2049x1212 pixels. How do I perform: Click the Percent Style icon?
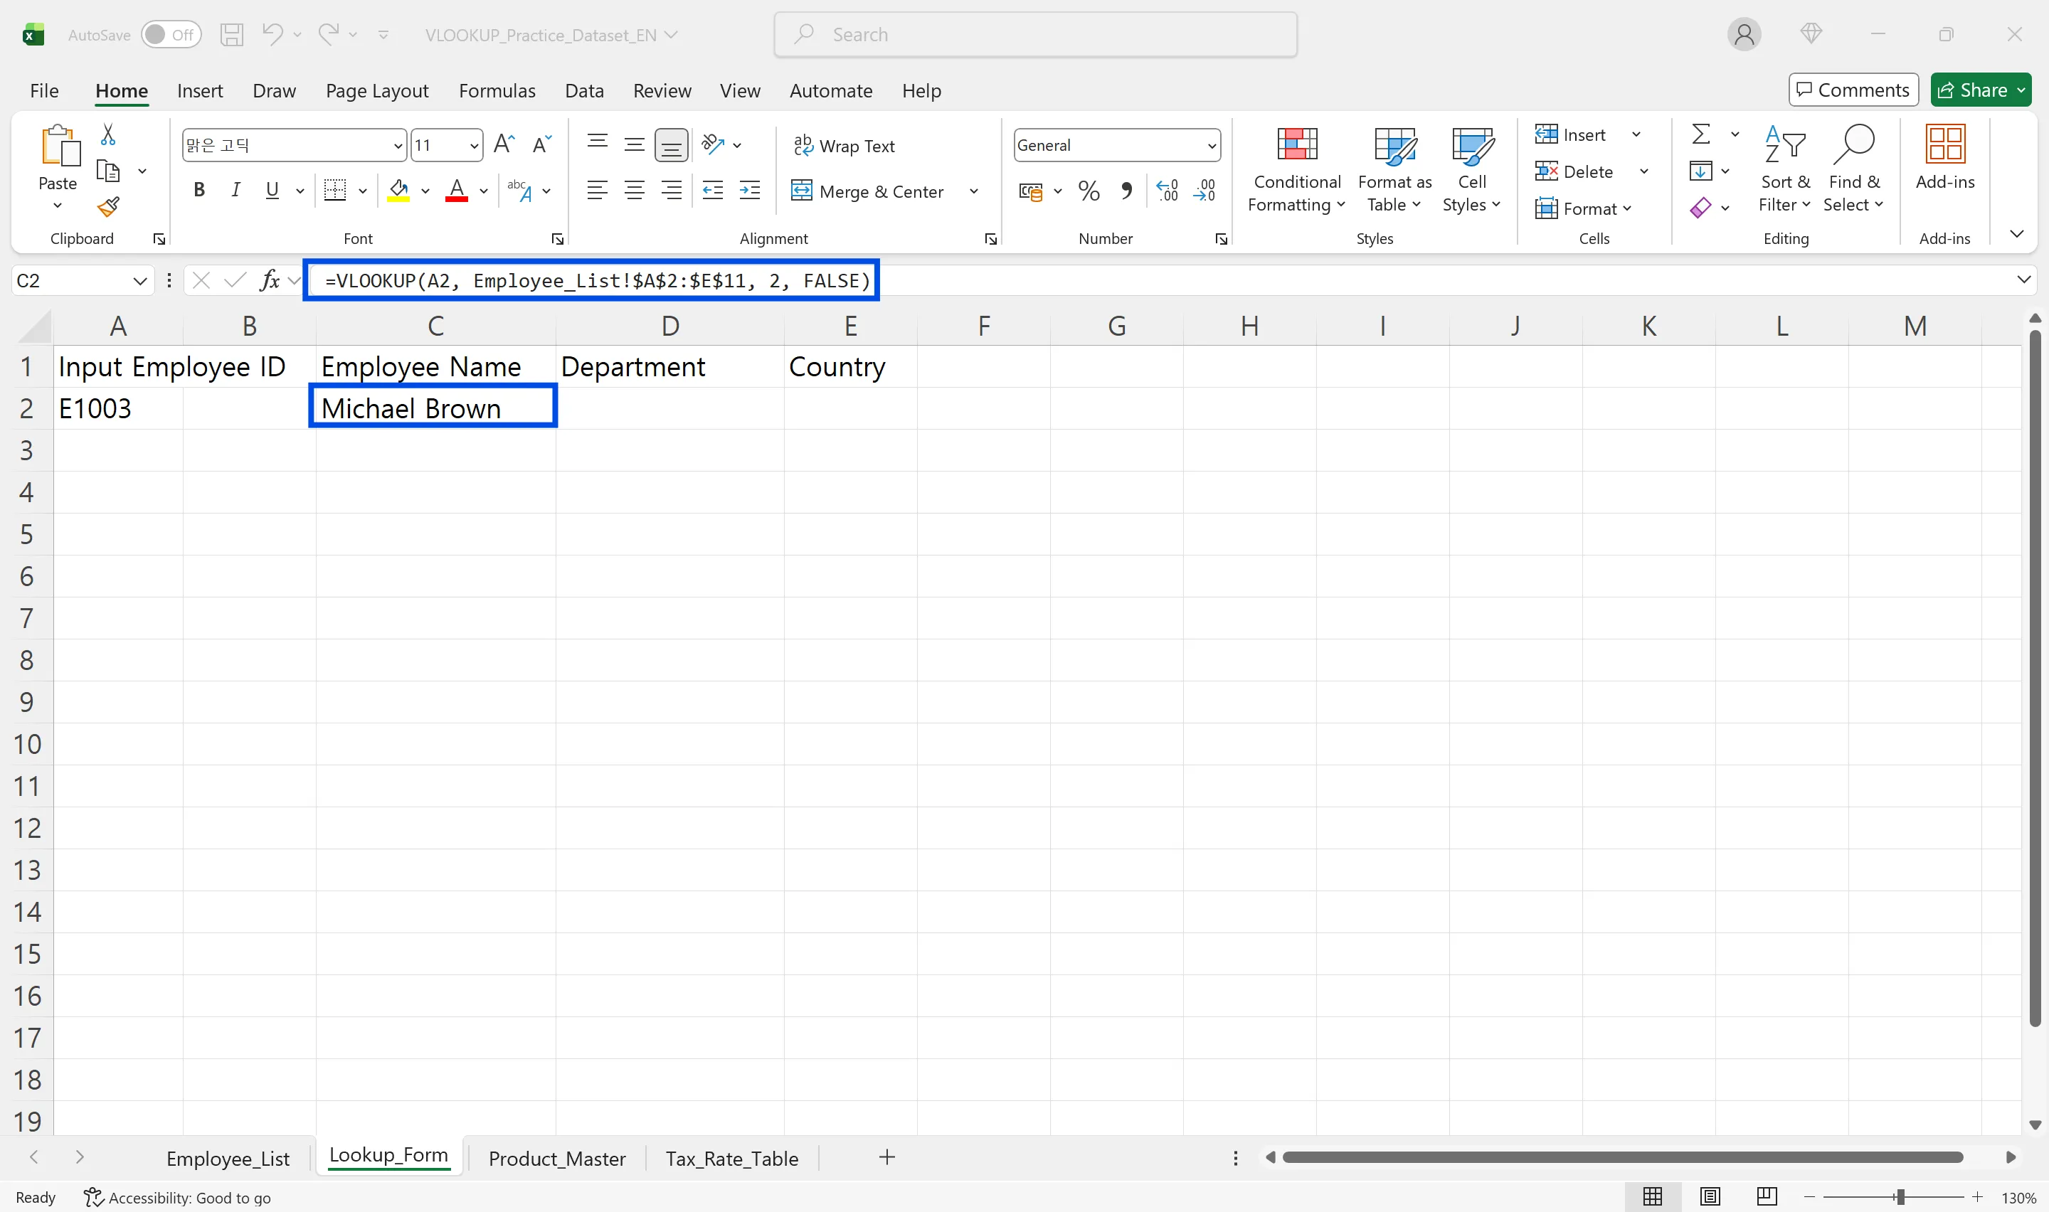point(1089,191)
